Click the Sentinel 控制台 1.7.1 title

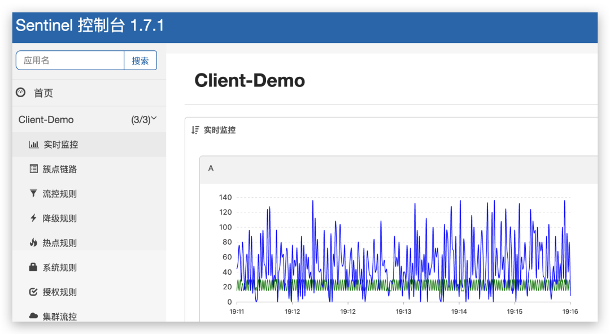click(x=89, y=25)
